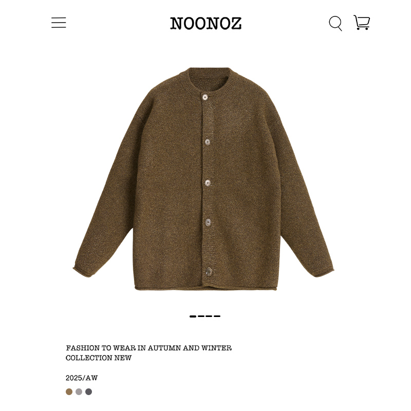The height and width of the screenshot is (411, 411).
Task: Click the 2025/AW season label
Action: click(82, 378)
